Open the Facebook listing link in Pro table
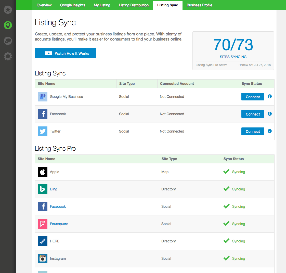 (x=58, y=206)
